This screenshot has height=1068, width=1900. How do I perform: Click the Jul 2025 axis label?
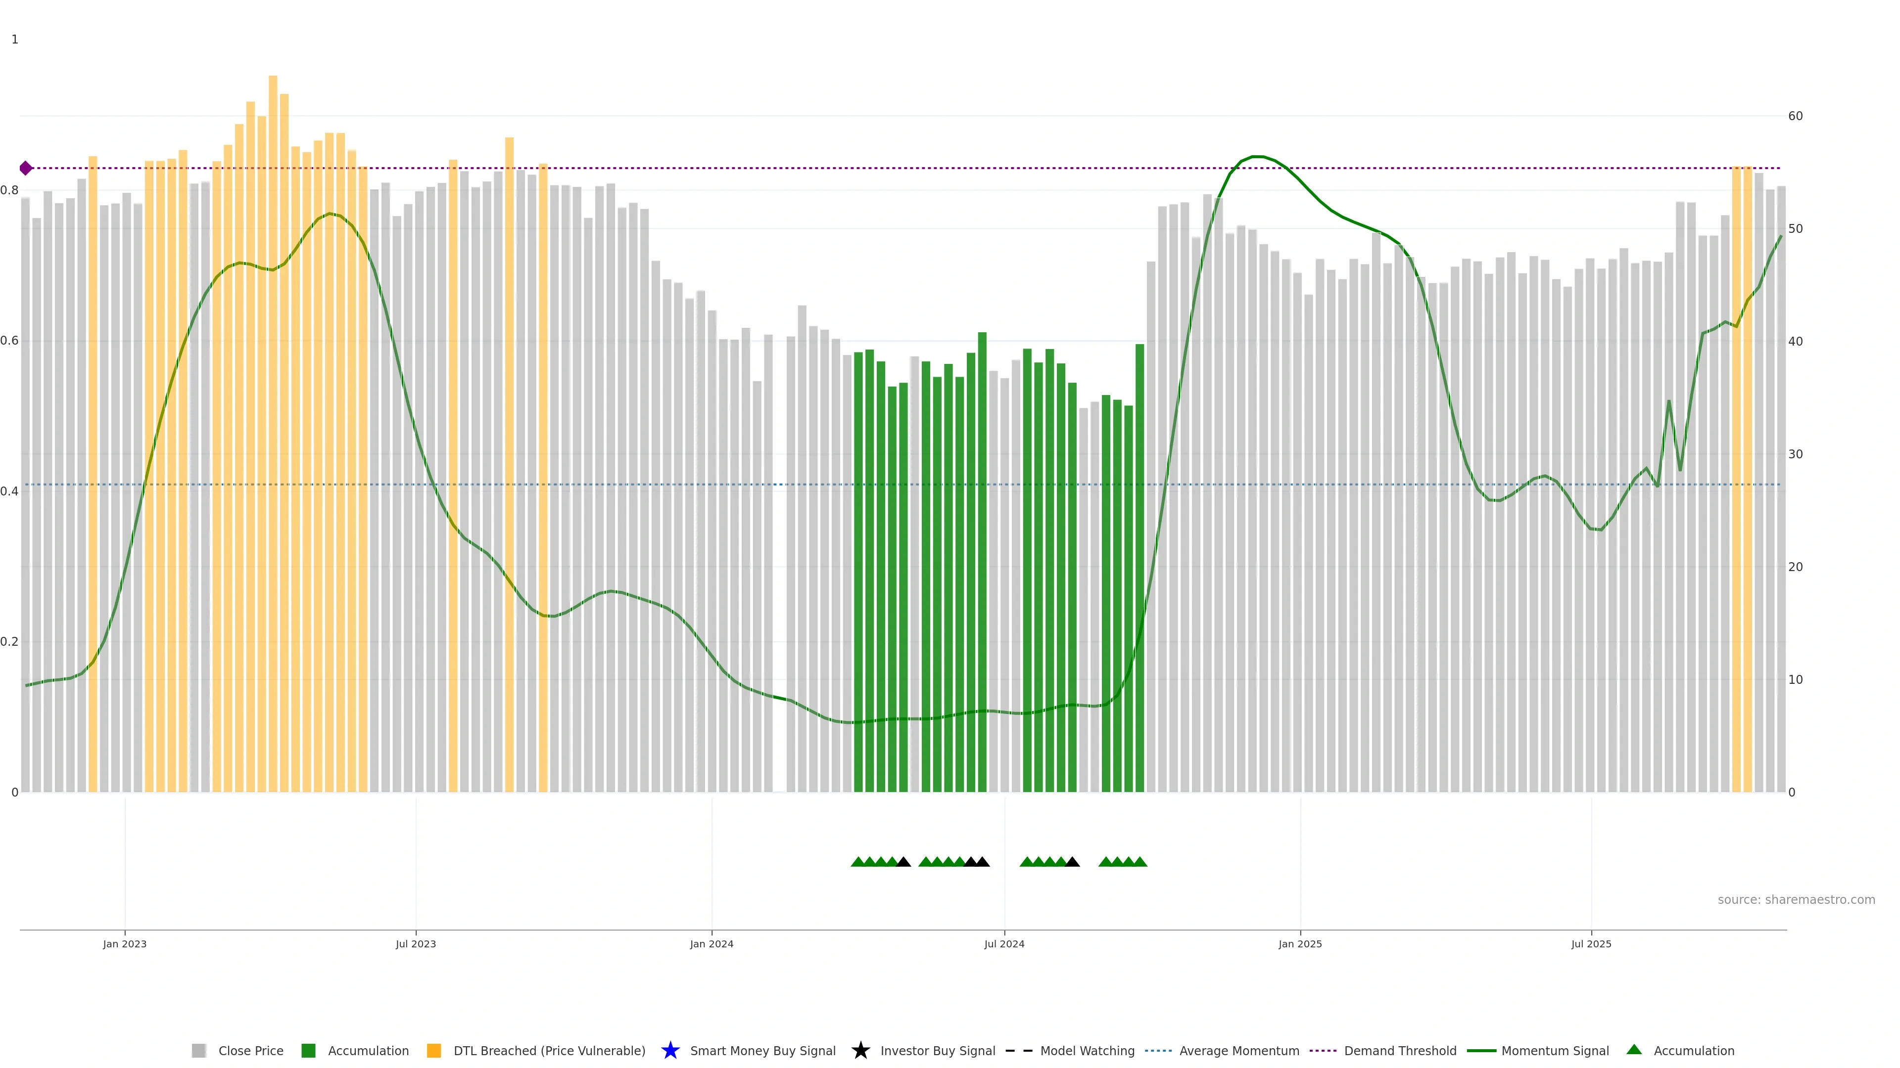1591,943
